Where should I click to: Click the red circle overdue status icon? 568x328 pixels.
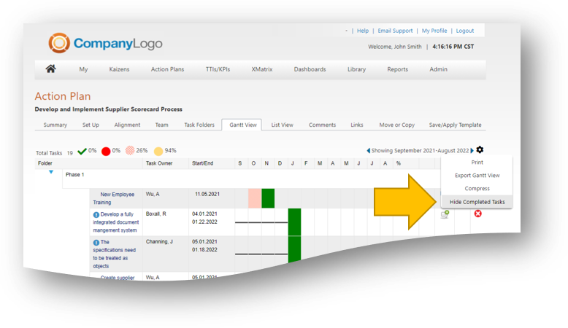pyautogui.click(x=106, y=152)
